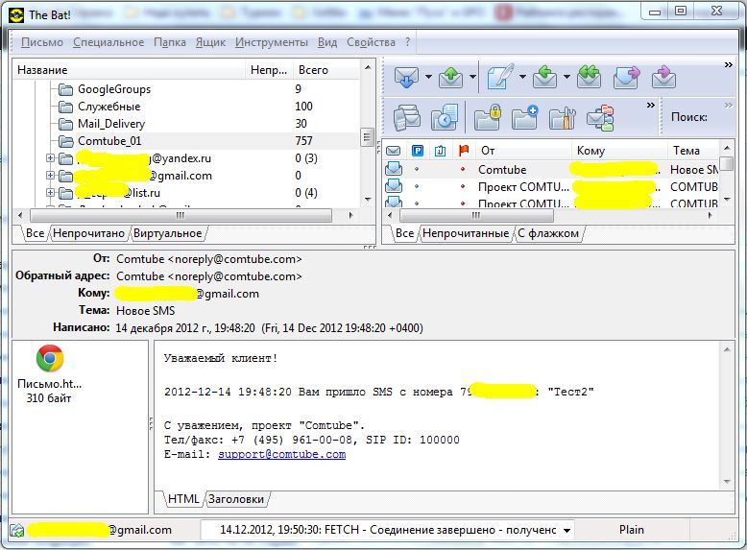Image resolution: width=747 pixels, height=550 pixels.
Task: Open the scheduler clock icon
Action: [444, 117]
